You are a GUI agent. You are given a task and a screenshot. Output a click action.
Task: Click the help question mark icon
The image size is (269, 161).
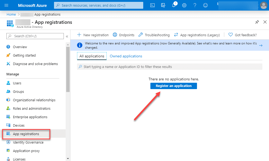pyautogui.click(x=195, y=5)
